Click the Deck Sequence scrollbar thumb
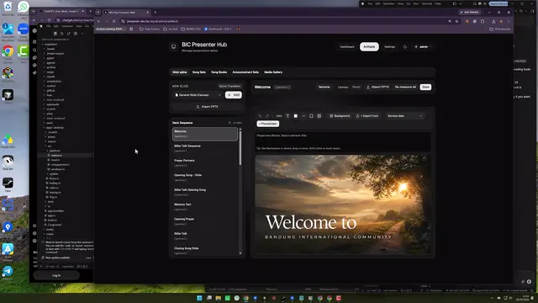Viewport: 538px width, 303px height. tap(240, 148)
